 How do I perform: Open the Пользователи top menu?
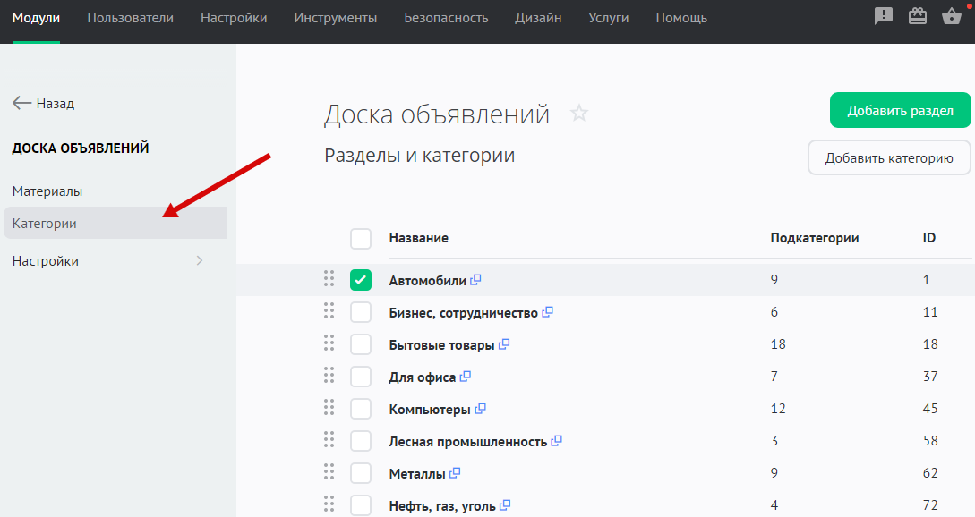[131, 18]
